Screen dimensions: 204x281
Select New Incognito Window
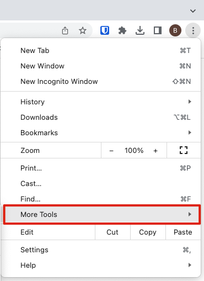(101, 81)
